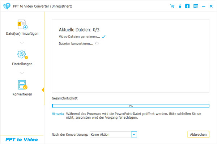Click the loading spinner beside Dateien konvertieren
The height and width of the screenshot is (144, 217).
pyautogui.click(x=97, y=43)
